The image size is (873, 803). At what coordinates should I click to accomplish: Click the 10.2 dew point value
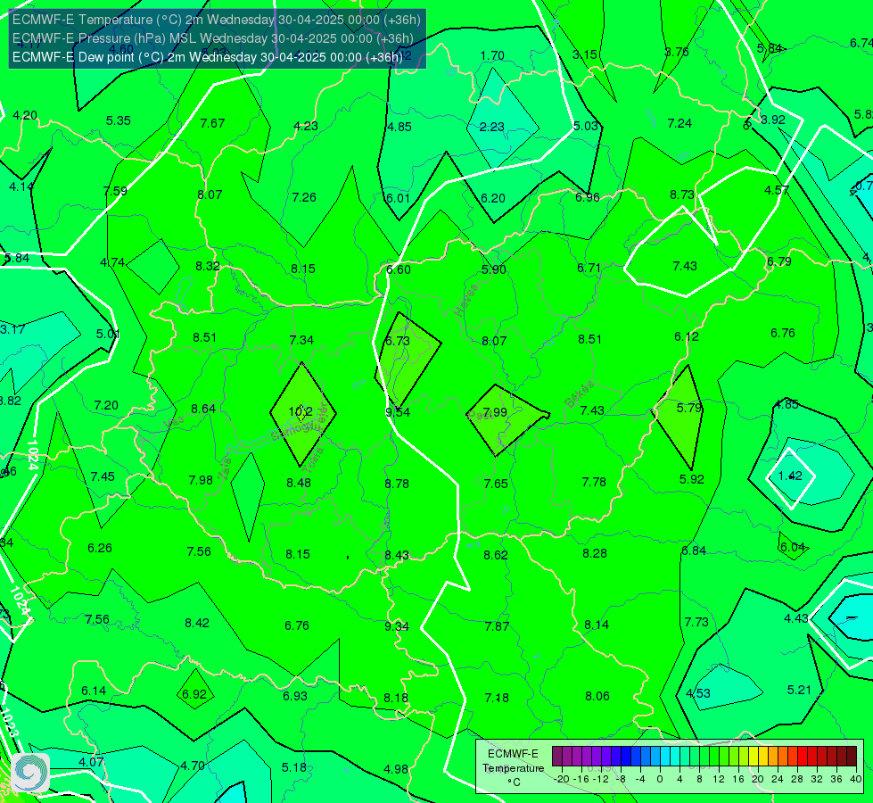[x=301, y=412]
